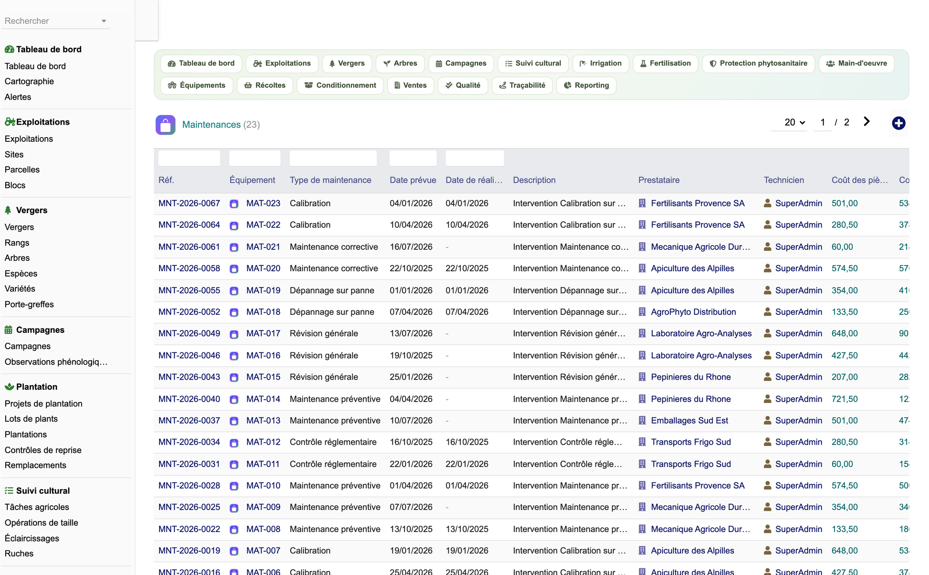
Task: Click the purple Maintenances bag icon
Action: (x=166, y=125)
